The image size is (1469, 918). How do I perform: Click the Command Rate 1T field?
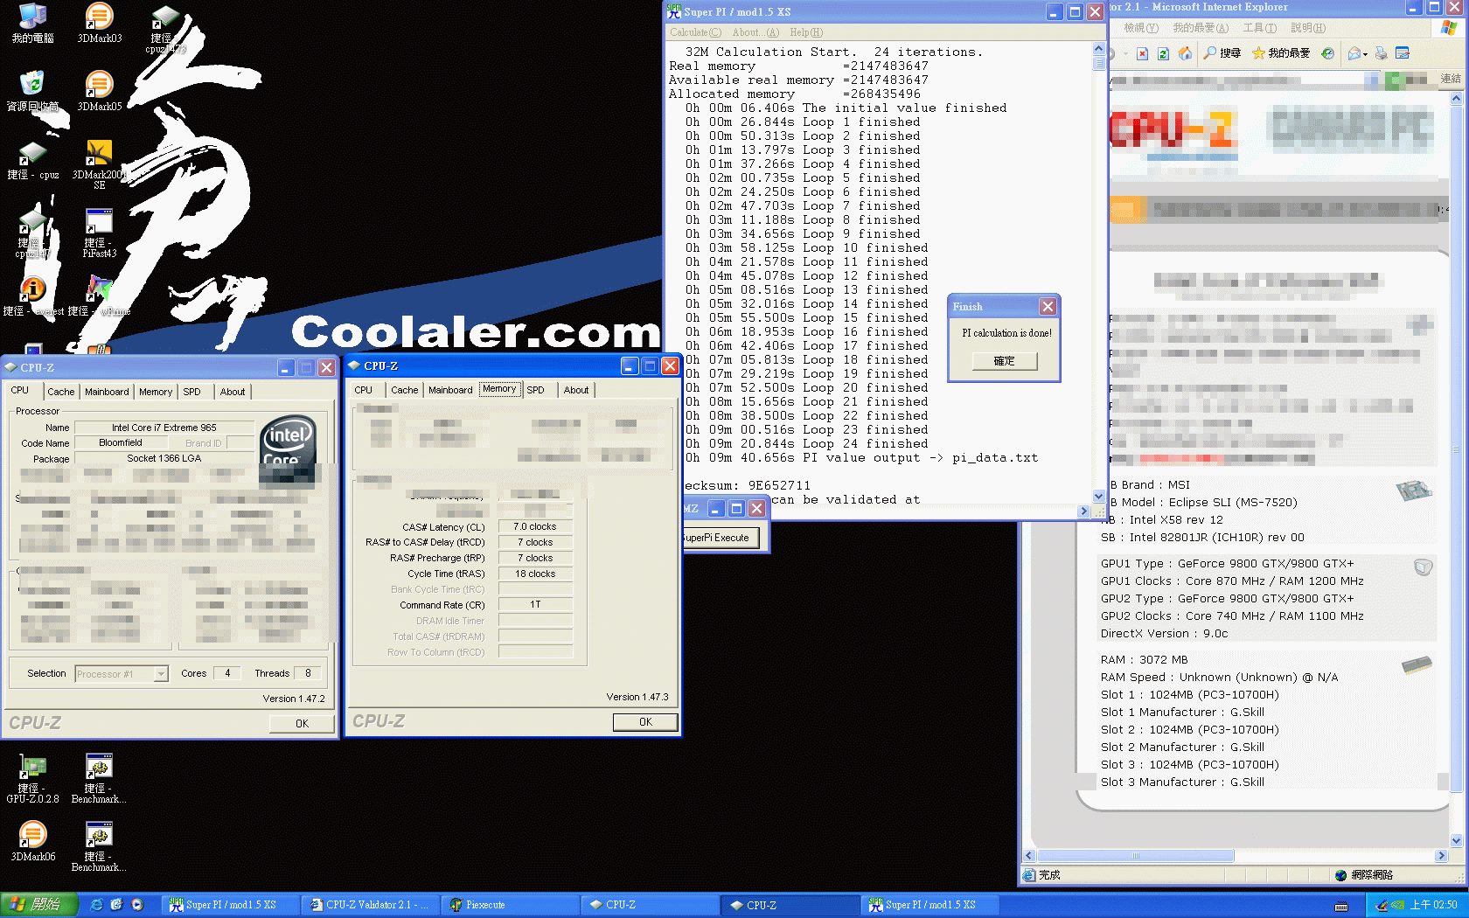pyautogui.click(x=535, y=605)
